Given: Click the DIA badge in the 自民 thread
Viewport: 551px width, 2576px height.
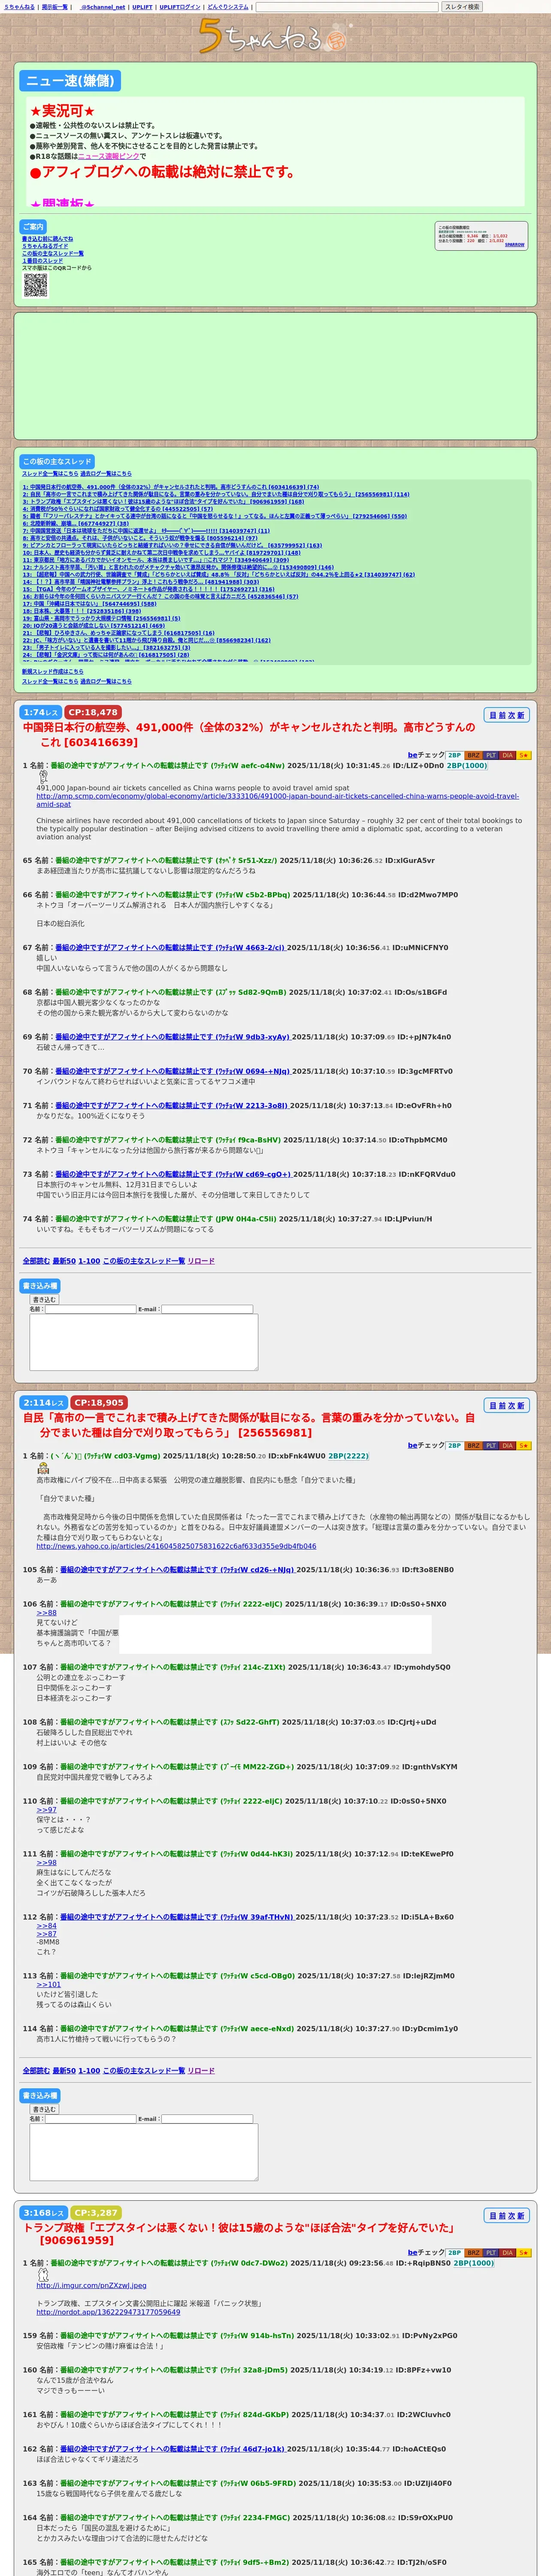Looking at the screenshot, I should click(x=508, y=1445).
